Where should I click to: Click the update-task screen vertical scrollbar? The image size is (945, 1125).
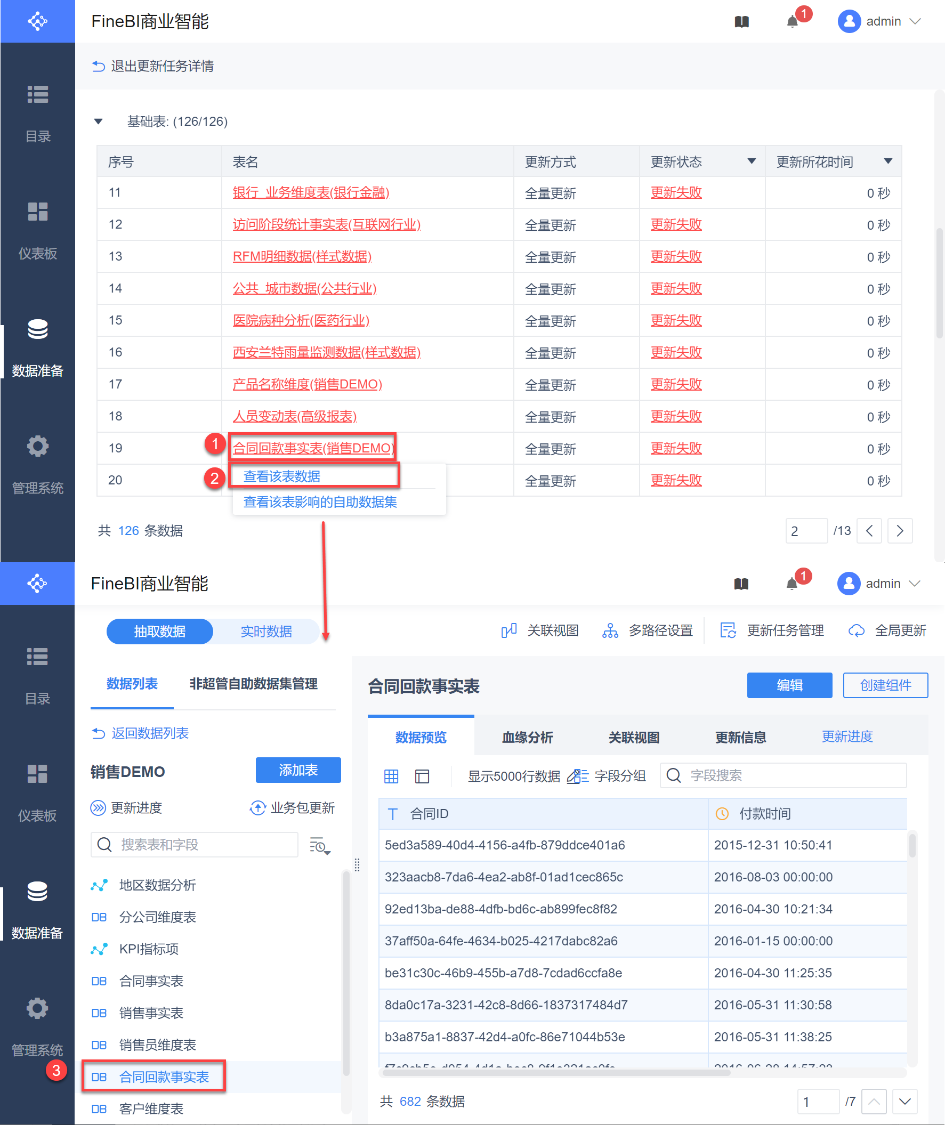click(939, 284)
